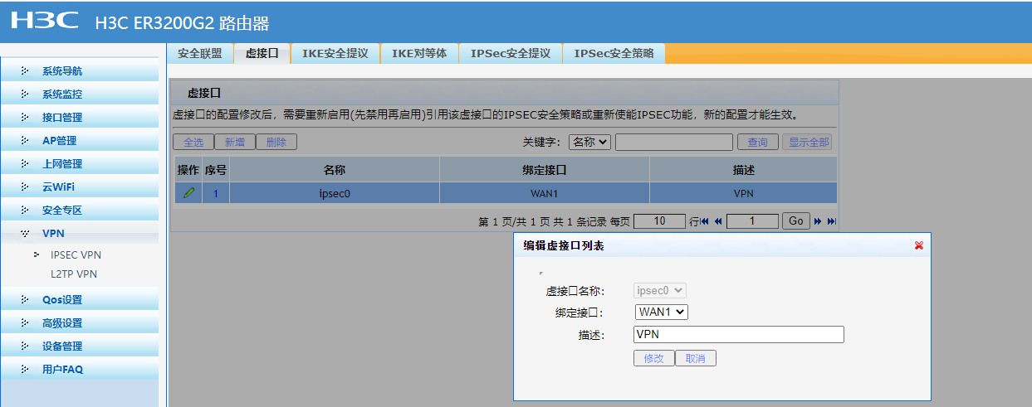Close the 编辑虚接口列表 dialog with red X
The height and width of the screenshot is (407, 1032).
(x=919, y=245)
